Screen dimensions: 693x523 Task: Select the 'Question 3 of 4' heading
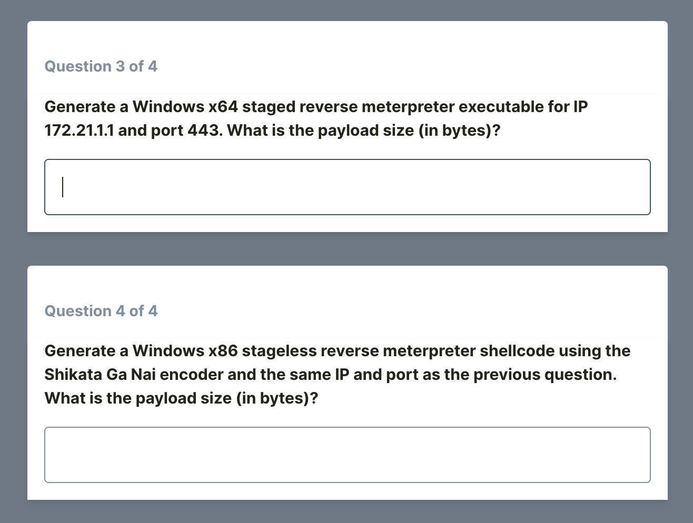pyautogui.click(x=101, y=66)
